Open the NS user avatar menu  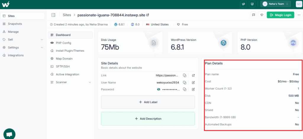pos(299,4)
